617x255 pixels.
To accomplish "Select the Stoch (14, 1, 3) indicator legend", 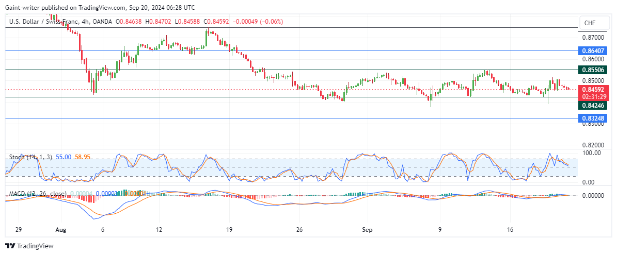I will [30, 157].
